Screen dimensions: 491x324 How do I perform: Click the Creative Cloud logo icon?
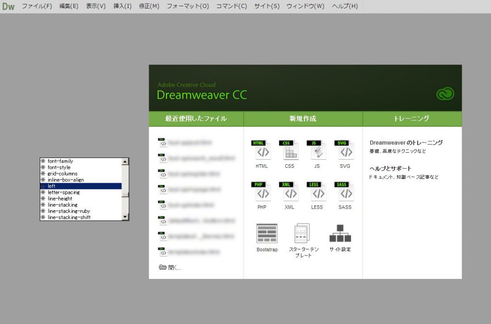pos(445,94)
